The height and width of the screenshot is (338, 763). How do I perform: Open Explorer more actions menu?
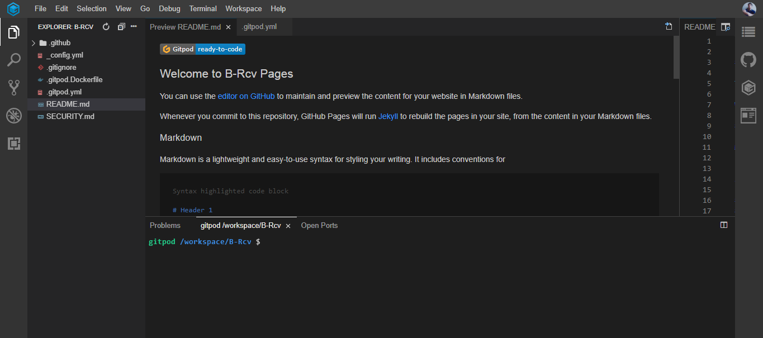point(134,27)
